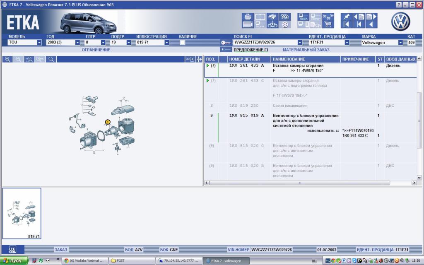Expand the ГЛГР dropdown with value 8
Image resolution: width=424 pixels, height=265 pixels.
103,43
